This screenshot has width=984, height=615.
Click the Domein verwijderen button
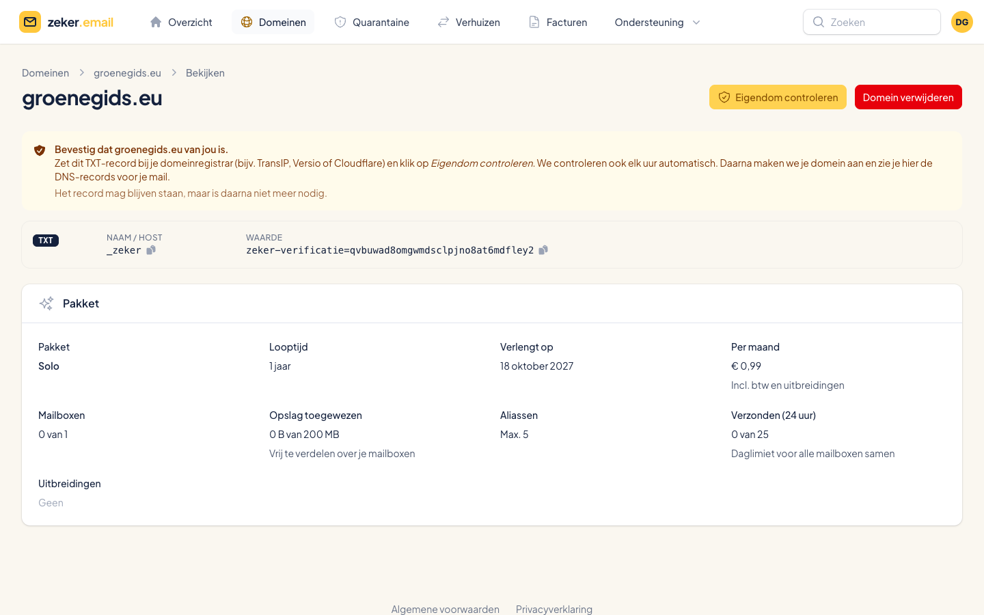click(908, 97)
